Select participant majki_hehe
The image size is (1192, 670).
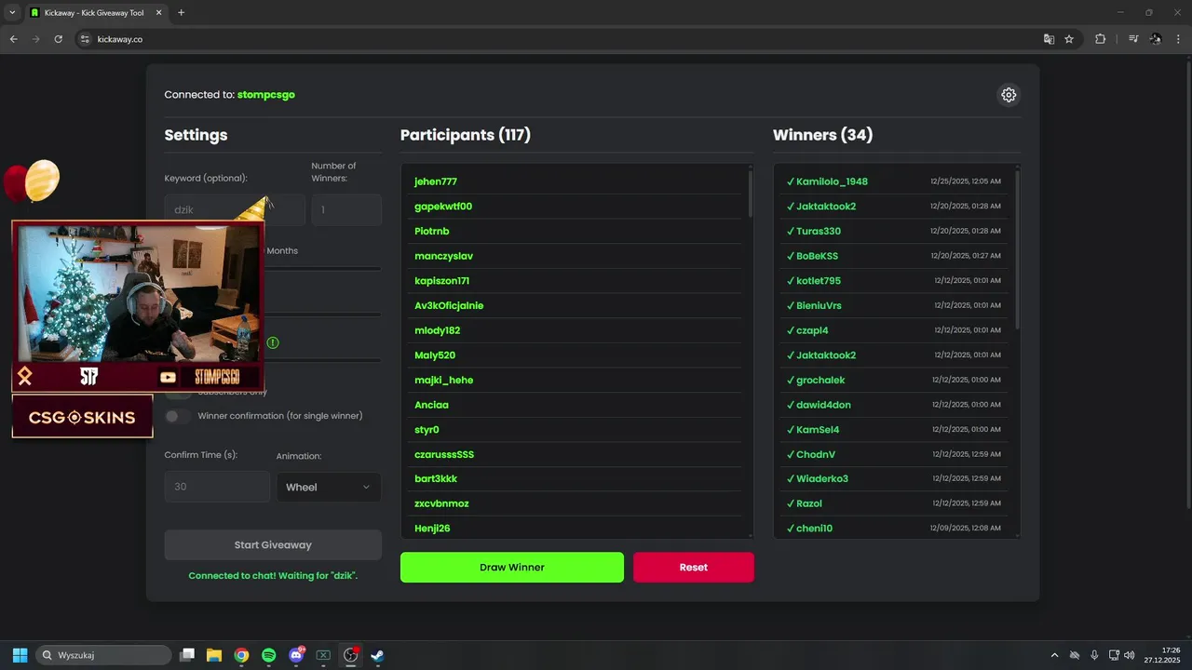[444, 380]
